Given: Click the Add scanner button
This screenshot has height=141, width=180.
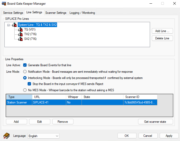Looking at the screenshot, I should [16, 122].
